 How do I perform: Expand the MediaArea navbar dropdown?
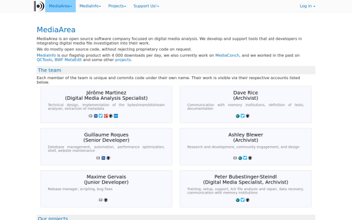[60, 6]
